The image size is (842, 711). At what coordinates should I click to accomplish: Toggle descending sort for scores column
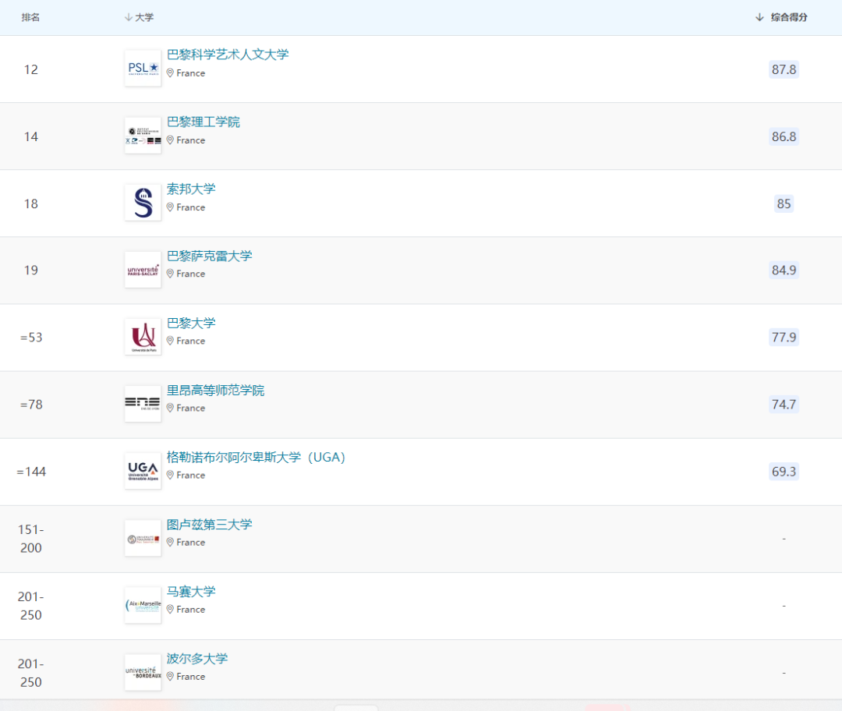[x=759, y=17]
